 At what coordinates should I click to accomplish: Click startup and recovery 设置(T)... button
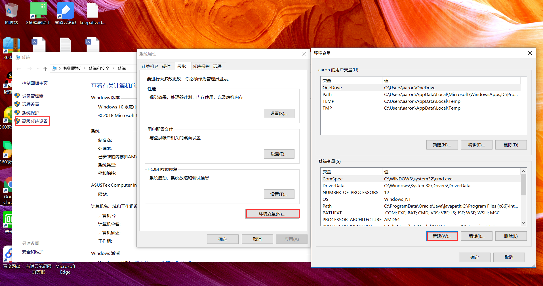[x=279, y=194]
